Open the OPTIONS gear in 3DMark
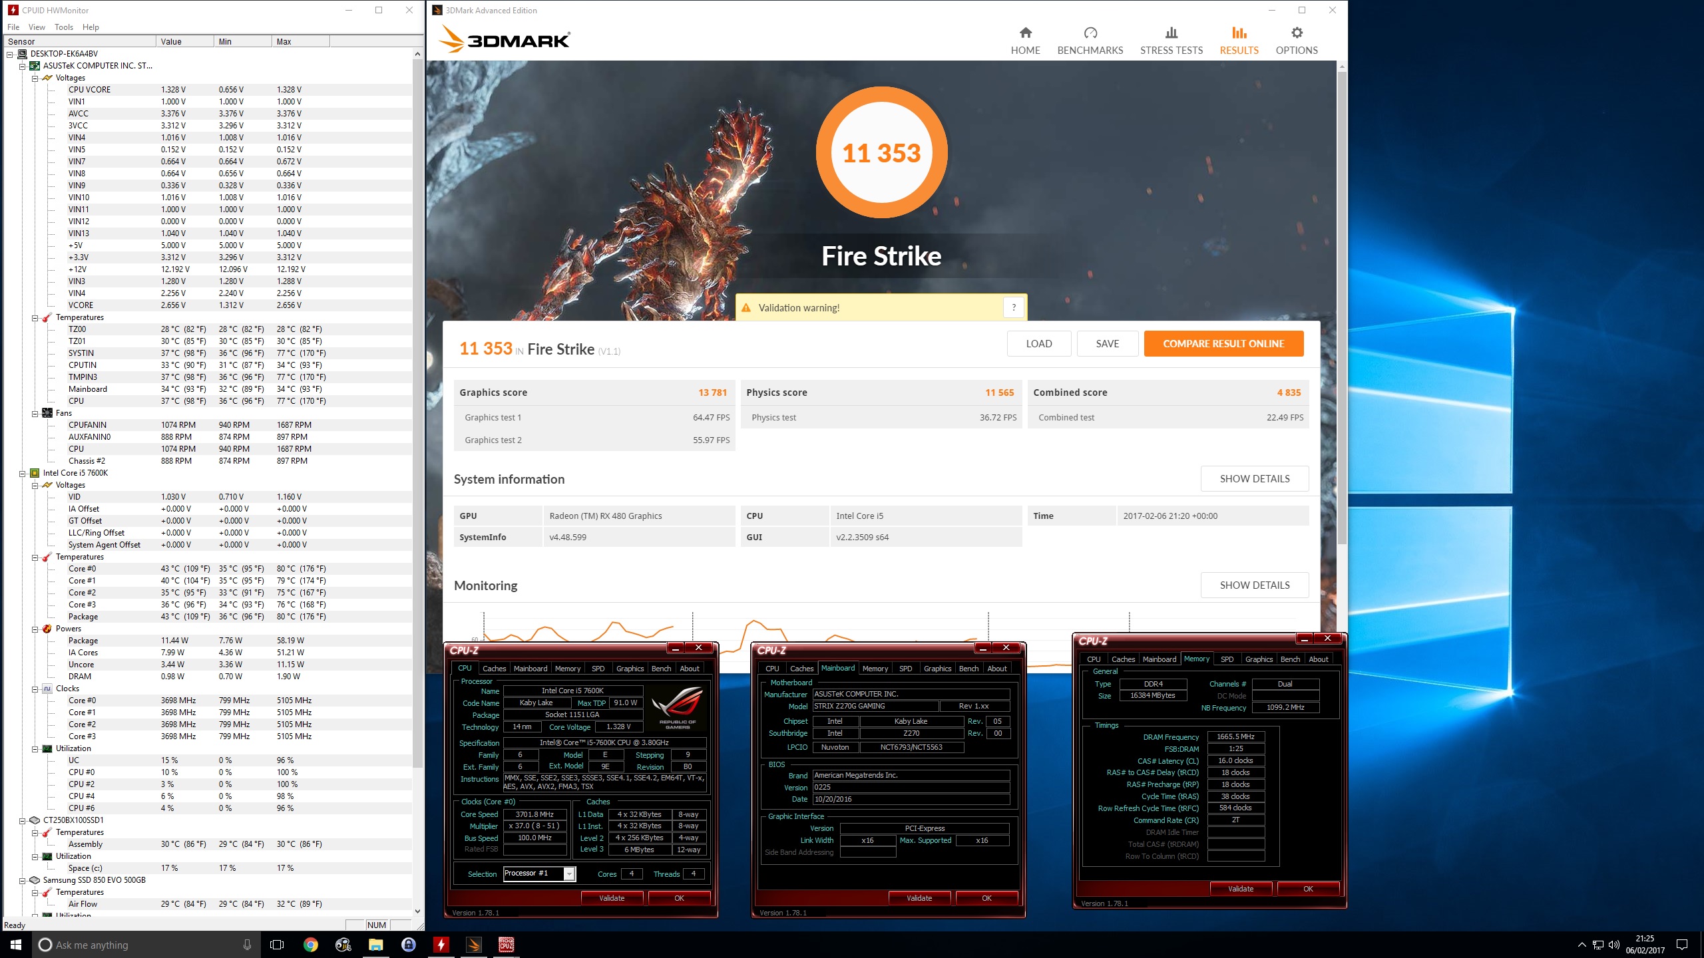This screenshot has width=1704, height=958. pyautogui.click(x=1296, y=41)
